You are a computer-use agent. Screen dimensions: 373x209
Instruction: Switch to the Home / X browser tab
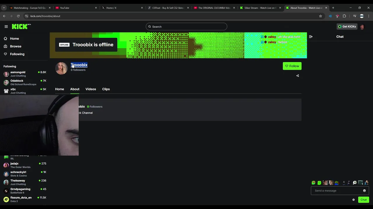122,8
